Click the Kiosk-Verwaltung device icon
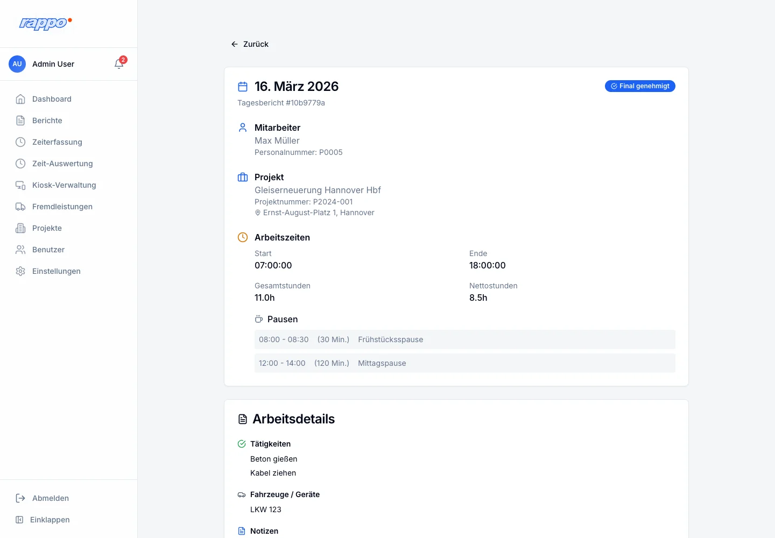Image resolution: width=775 pixels, height=538 pixels. click(x=20, y=185)
